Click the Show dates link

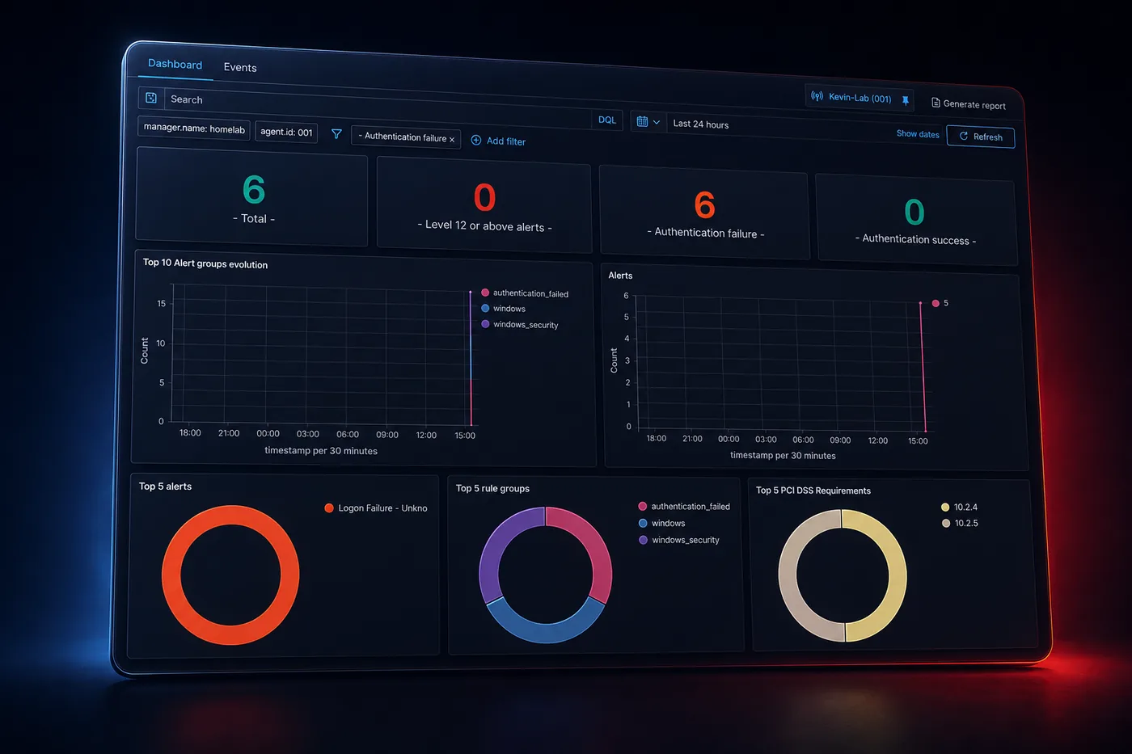click(x=918, y=134)
